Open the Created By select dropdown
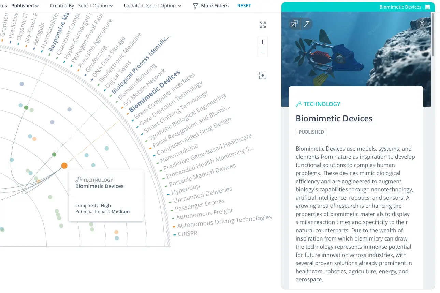 click(x=96, y=6)
